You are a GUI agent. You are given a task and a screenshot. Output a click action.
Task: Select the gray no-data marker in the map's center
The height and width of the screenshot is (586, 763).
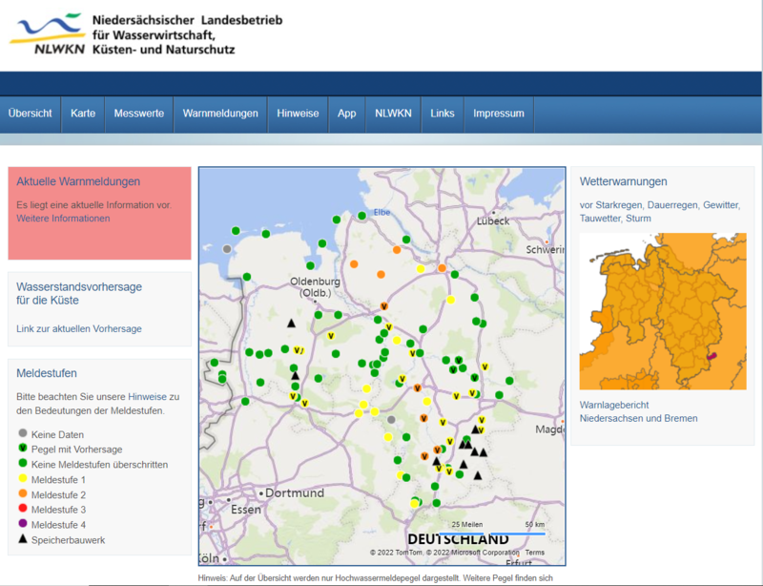tap(391, 418)
